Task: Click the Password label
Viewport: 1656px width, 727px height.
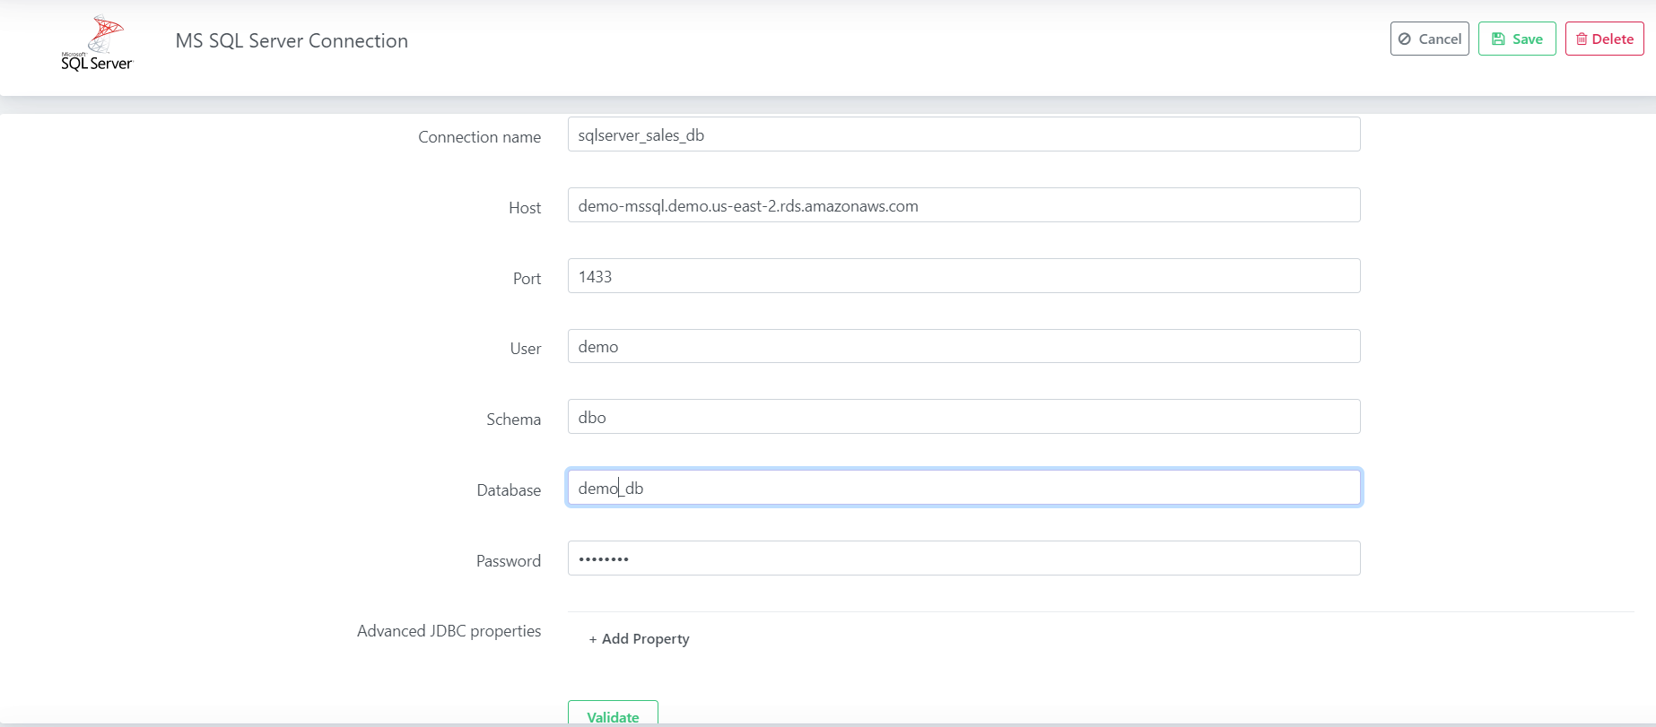Action: click(508, 561)
